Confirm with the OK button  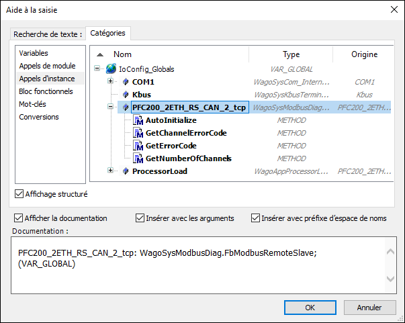click(310, 308)
